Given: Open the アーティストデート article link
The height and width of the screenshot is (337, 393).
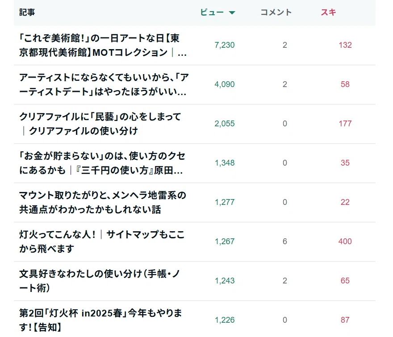Looking at the screenshot, I should (x=104, y=84).
